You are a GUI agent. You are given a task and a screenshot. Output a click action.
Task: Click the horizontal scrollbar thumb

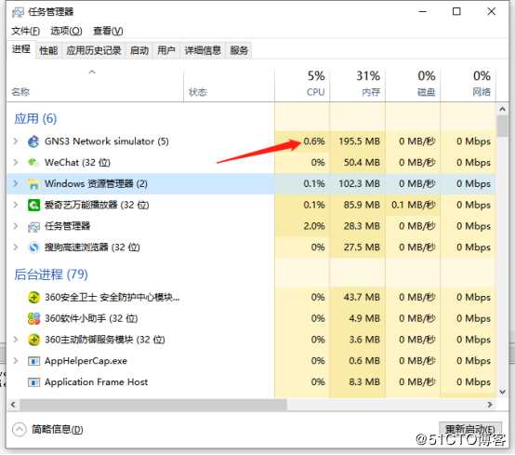(153, 405)
